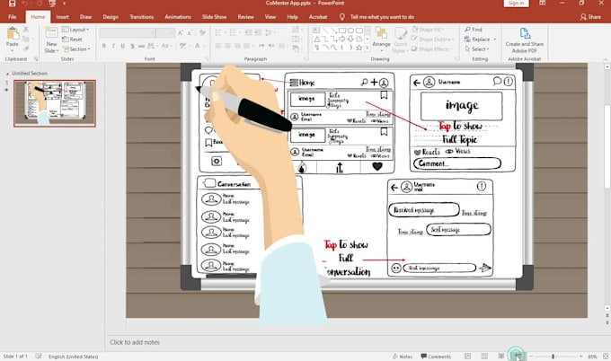
Task: Click the Sign in button
Action: [517, 3]
